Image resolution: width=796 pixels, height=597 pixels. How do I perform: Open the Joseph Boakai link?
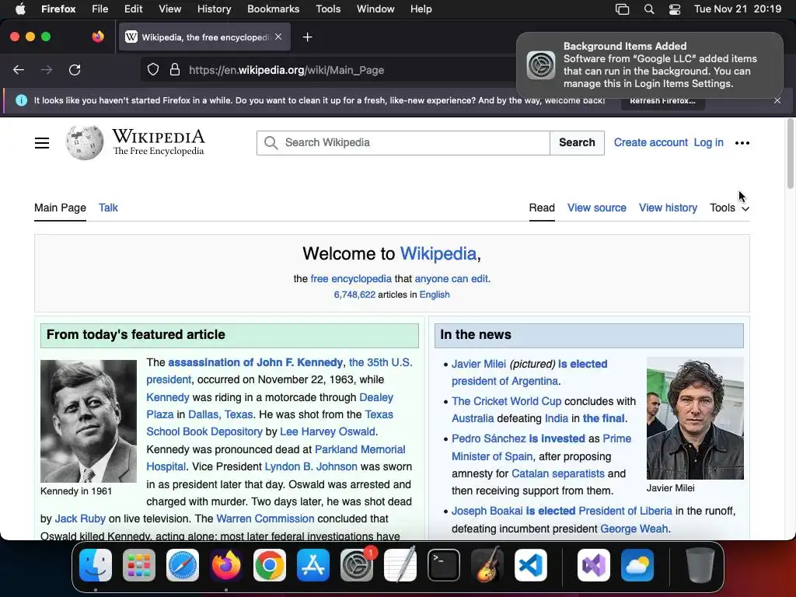pos(487,511)
